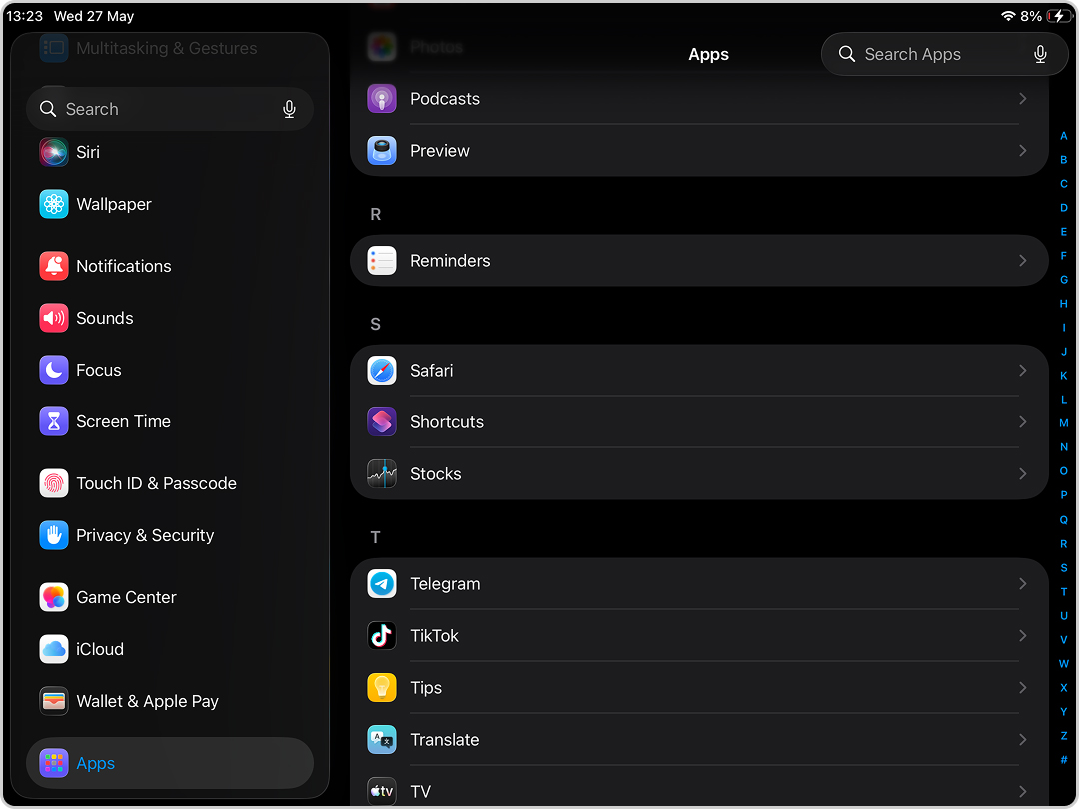This screenshot has width=1079, height=809.
Task: Tap the Tips row chevron
Action: 1023,688
